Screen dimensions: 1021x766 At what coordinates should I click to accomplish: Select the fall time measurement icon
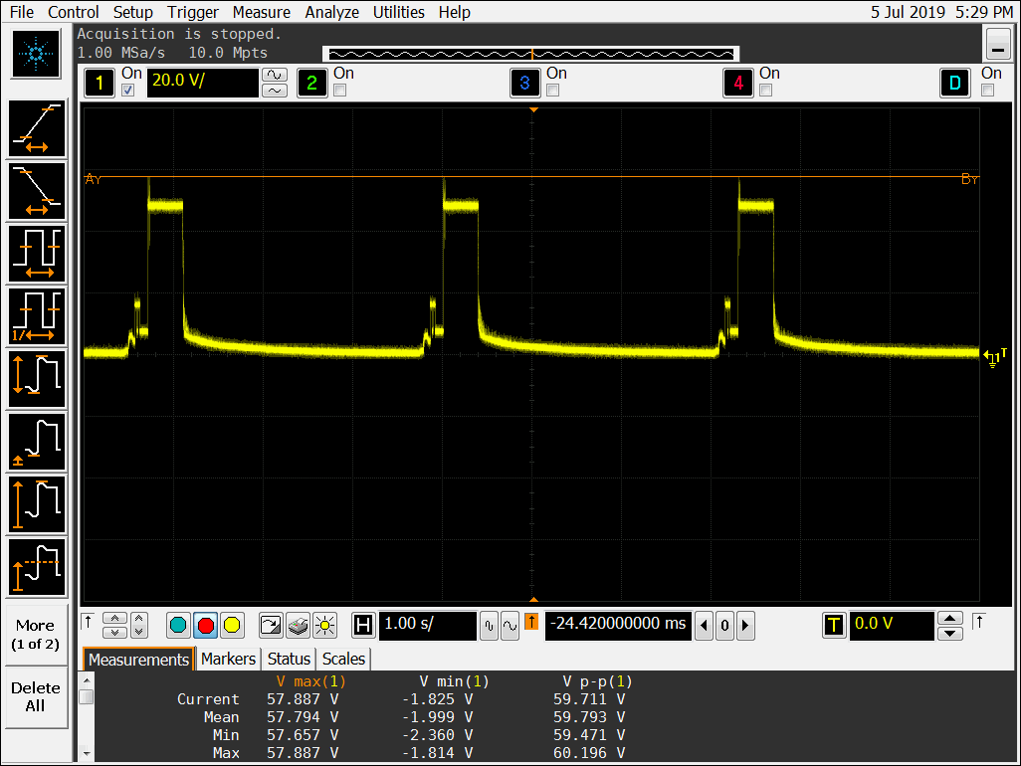[x=37, y=191]
